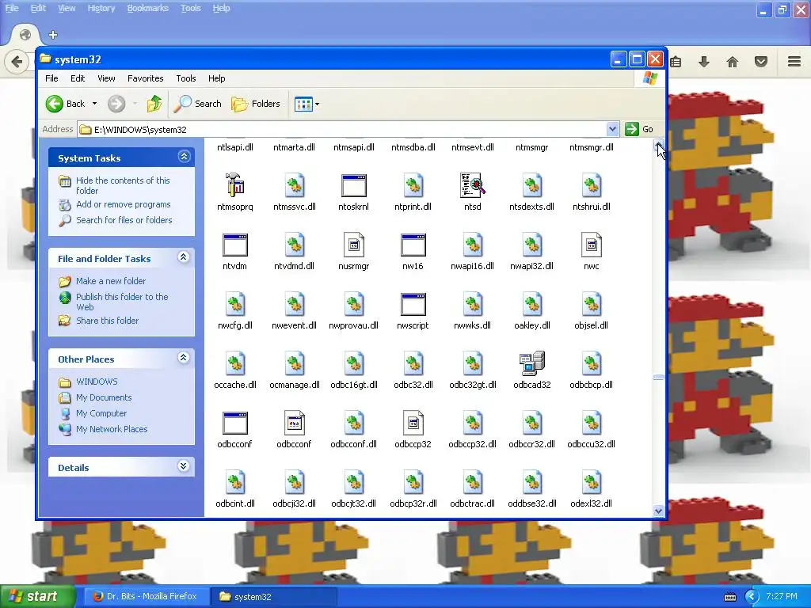
Task: Select the occache.dll file icon
Action: click(x=234, y=363)
